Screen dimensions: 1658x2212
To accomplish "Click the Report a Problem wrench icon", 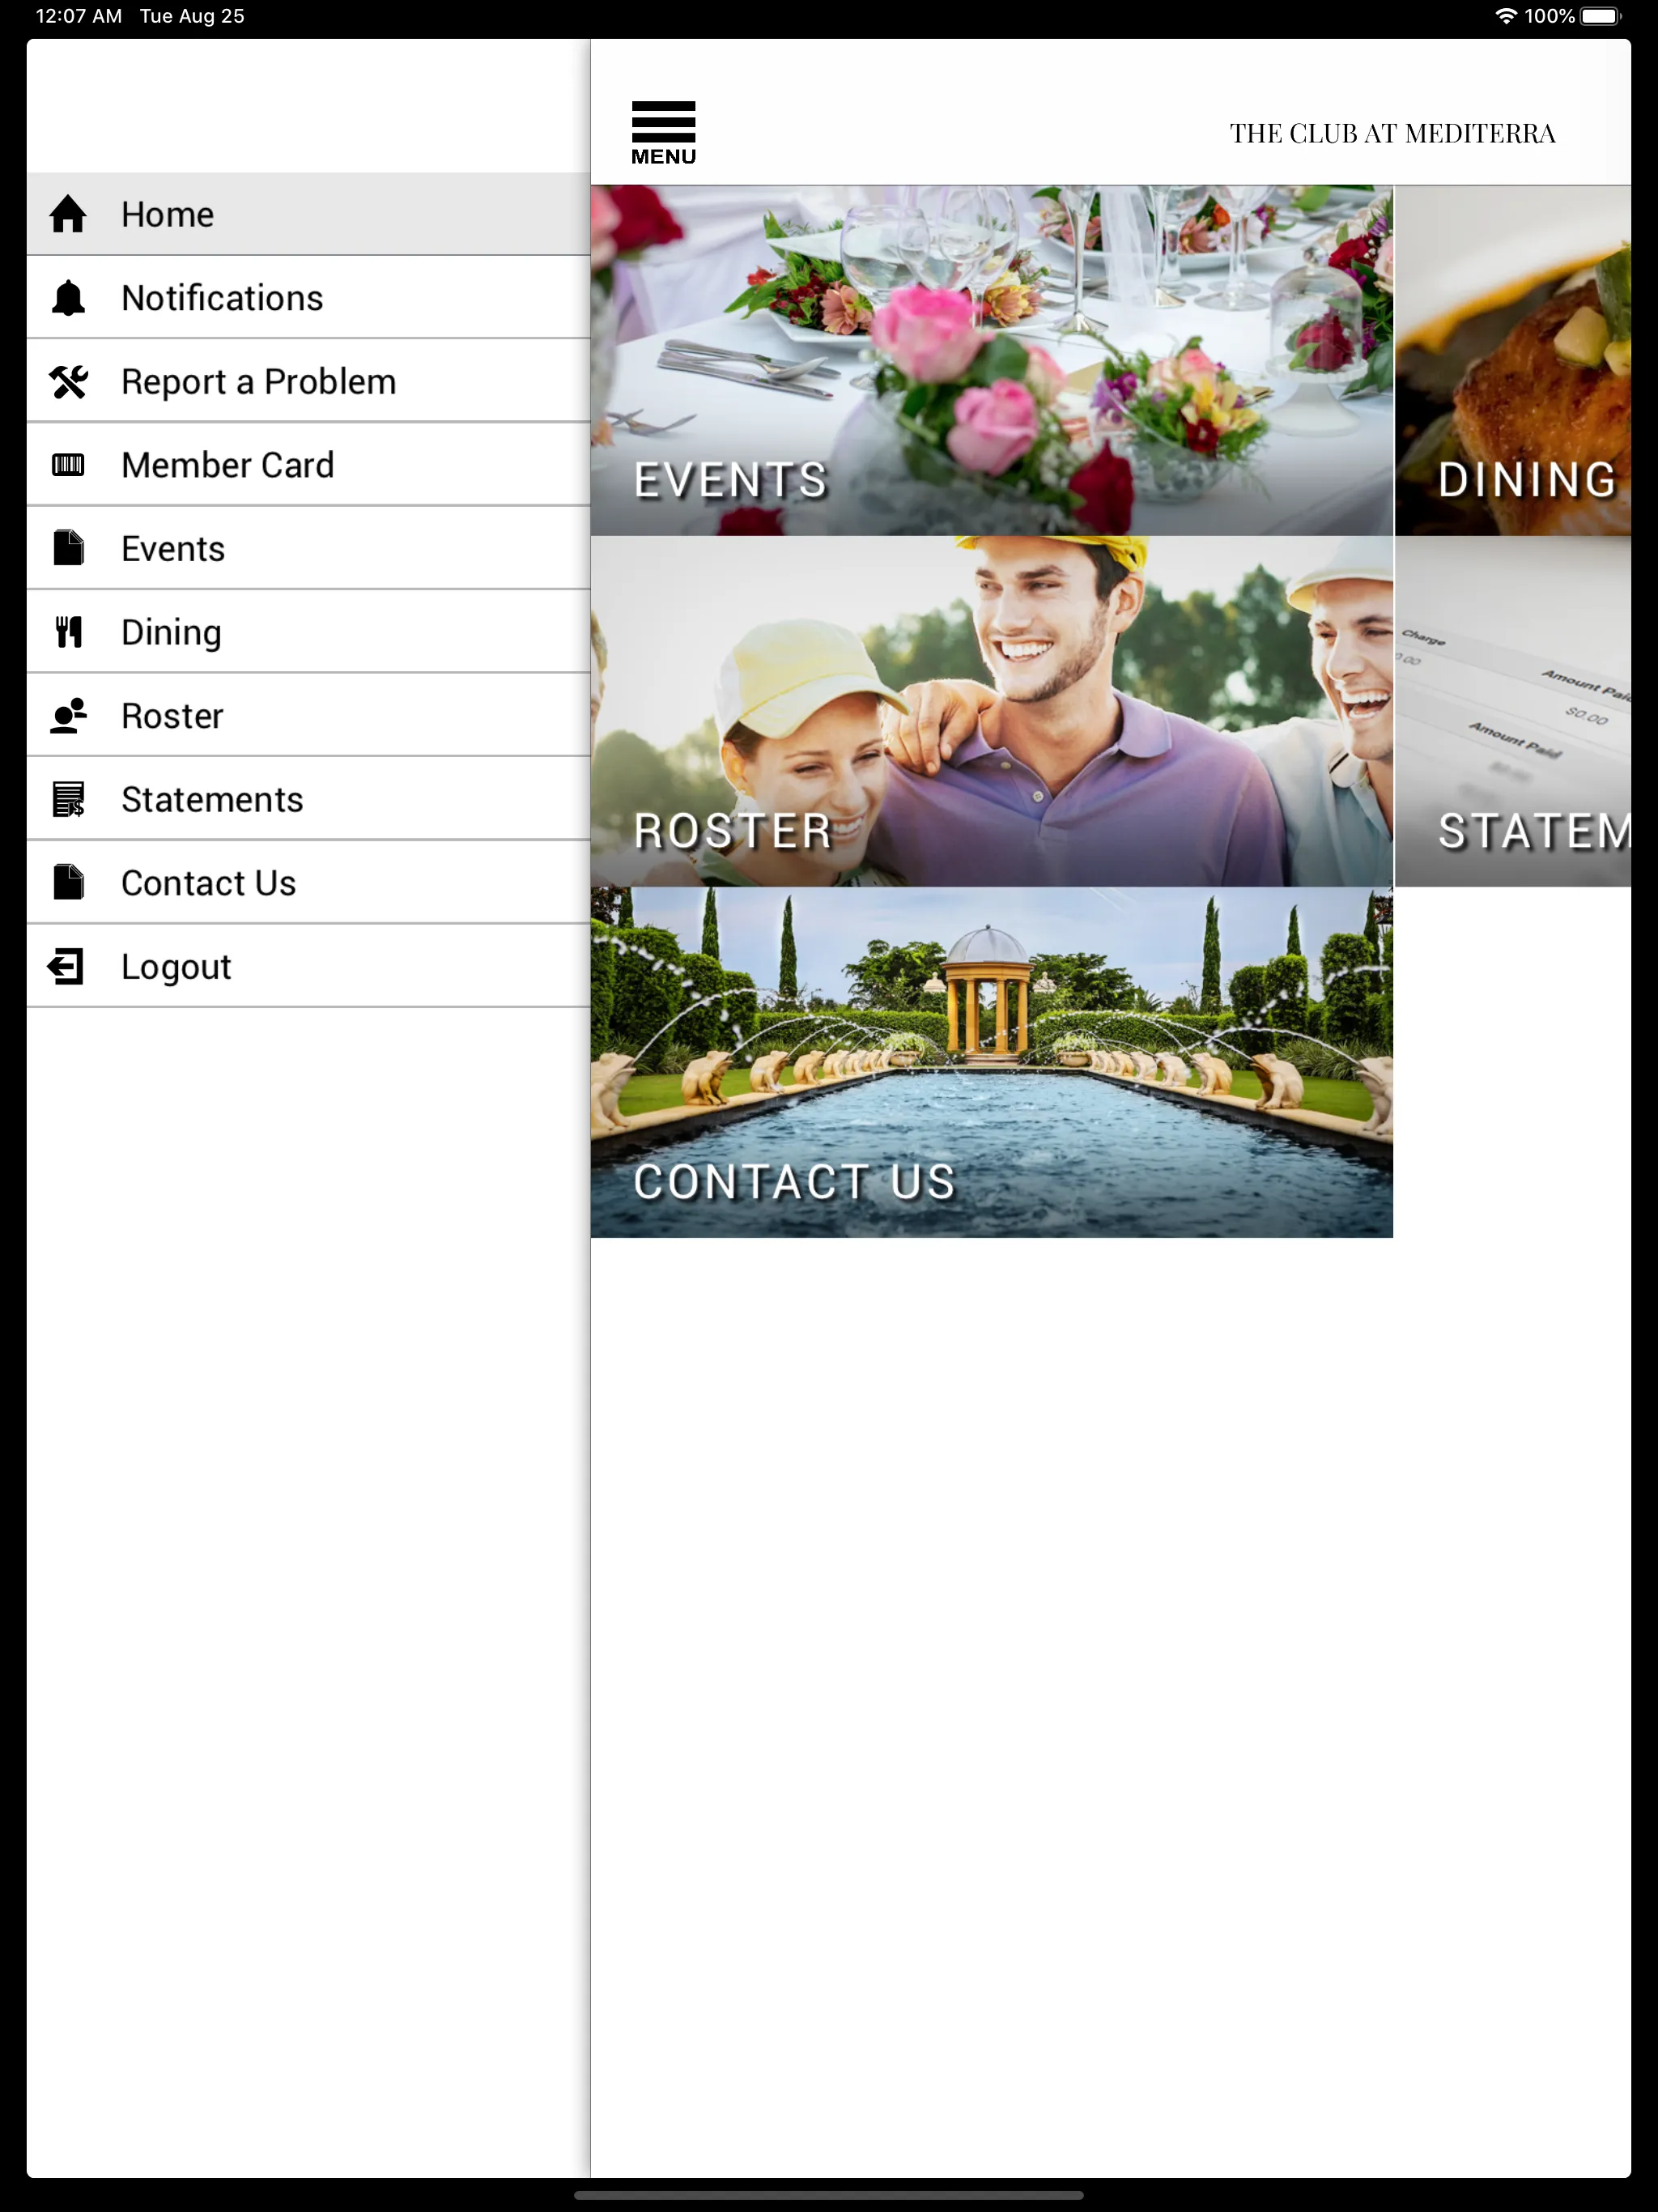I will point(70,381).
